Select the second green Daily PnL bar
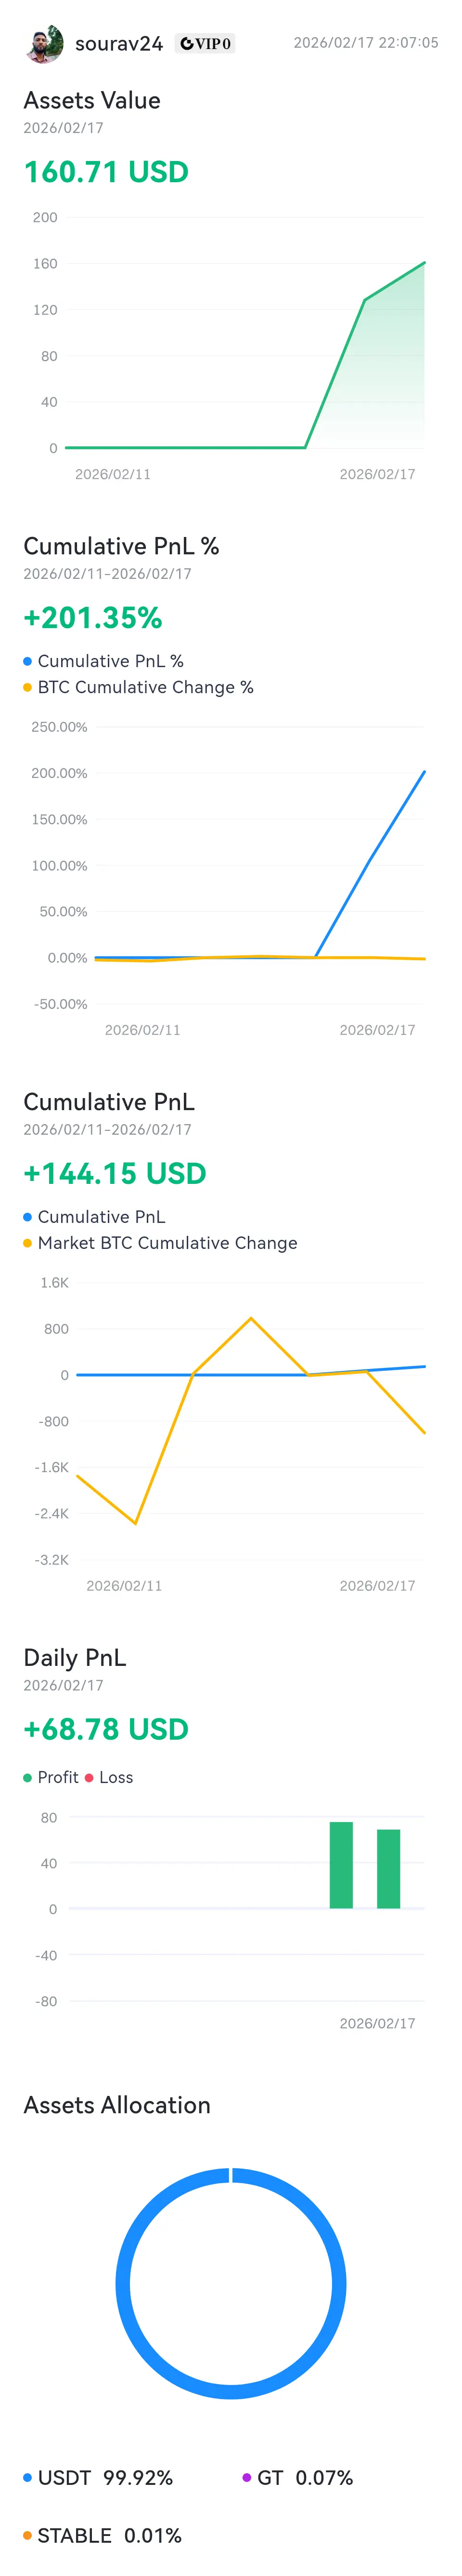The height and width of the screenshot is (2576, 462). point(388,1868)
